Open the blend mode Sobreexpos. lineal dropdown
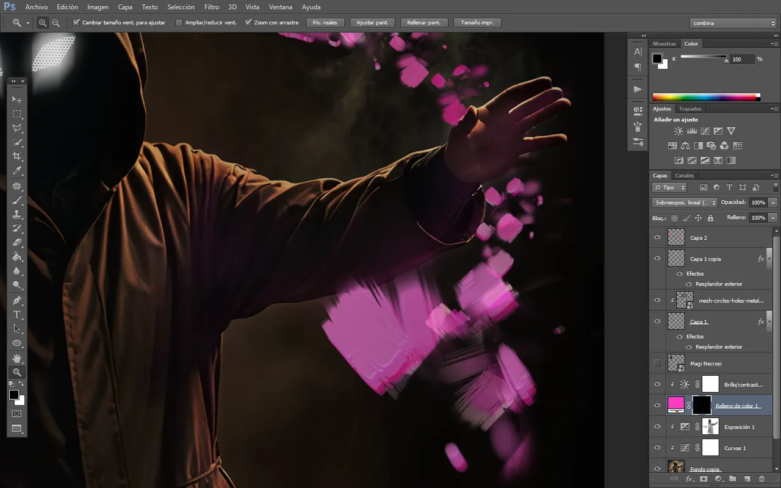 (684, 203)
